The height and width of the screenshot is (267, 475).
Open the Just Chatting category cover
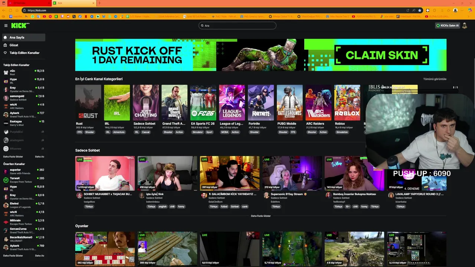pyautogui.click(x=145, y=103)
